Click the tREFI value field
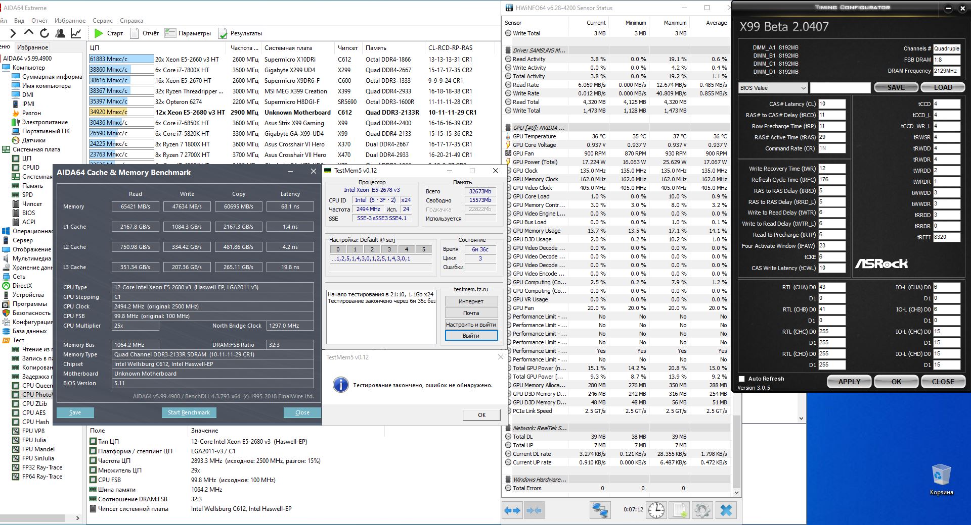 (947, 237)
